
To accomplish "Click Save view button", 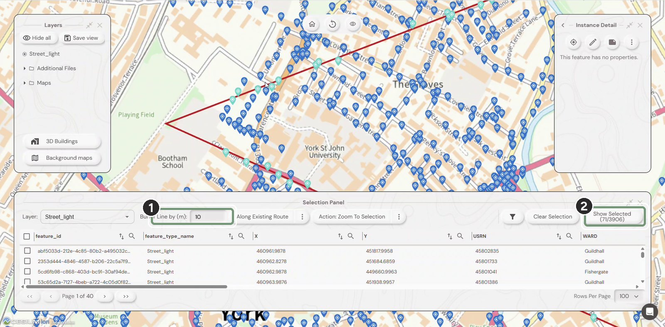I will pos(81,38).
